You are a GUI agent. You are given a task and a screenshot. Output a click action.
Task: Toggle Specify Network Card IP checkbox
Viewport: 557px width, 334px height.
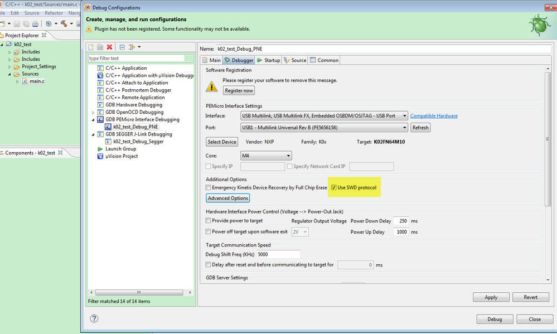pyautogui.click(x=290, y=166)
